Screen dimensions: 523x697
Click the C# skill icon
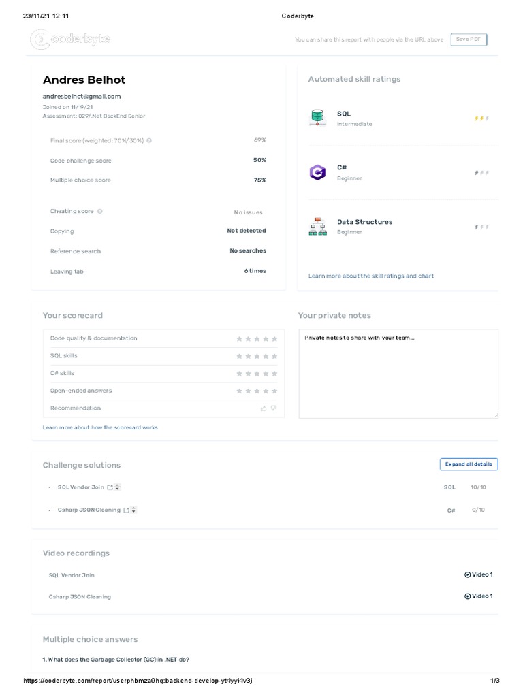317,172
